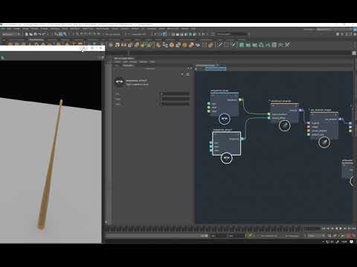The image size is (357, 267).
Task: Click the first value field in the parameter panel
Action: (x=175, y=93)
